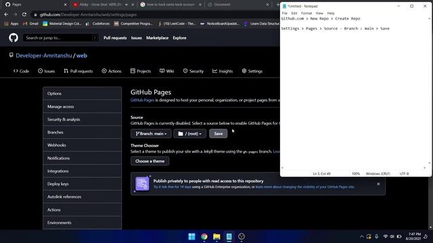433x243 pixels.
Task: Click the Windows Start button in taskbar
Action: click(x=191, y=236)
